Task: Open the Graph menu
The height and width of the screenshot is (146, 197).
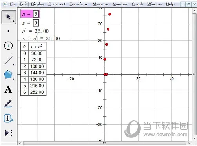Action: [x=137, y=4]
